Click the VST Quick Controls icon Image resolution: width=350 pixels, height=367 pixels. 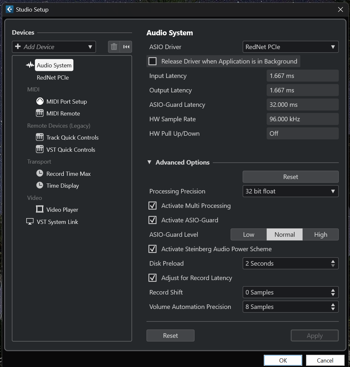[40, 149]
